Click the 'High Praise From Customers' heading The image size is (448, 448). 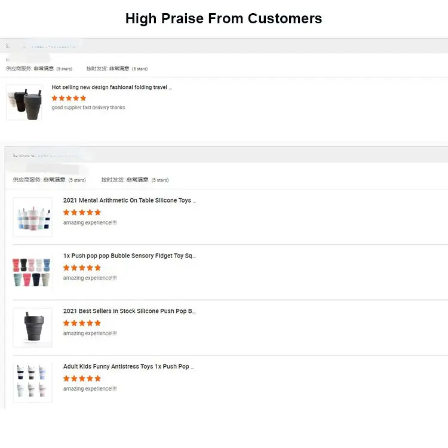click(x=223, y=19)
